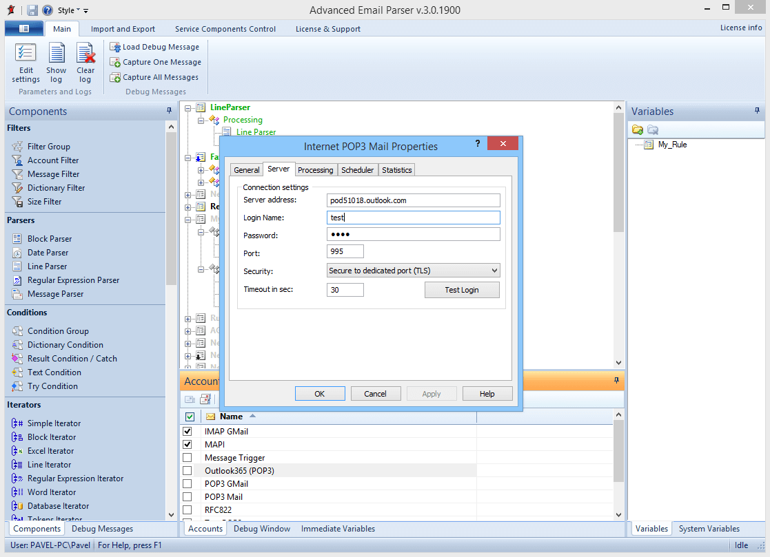Screen dimensions: 770x557
Task: Click the dialog question mark help button
Action: pyautogui.click(x=477, y=143)
